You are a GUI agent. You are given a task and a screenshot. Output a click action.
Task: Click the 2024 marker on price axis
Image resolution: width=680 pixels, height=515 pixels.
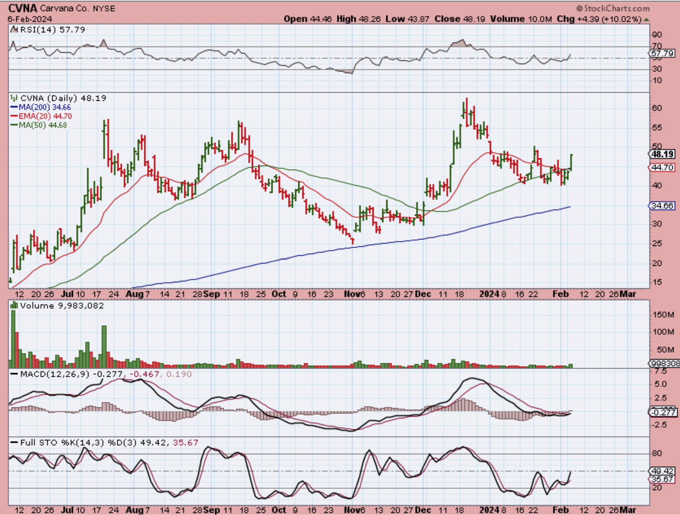point(489,294)
